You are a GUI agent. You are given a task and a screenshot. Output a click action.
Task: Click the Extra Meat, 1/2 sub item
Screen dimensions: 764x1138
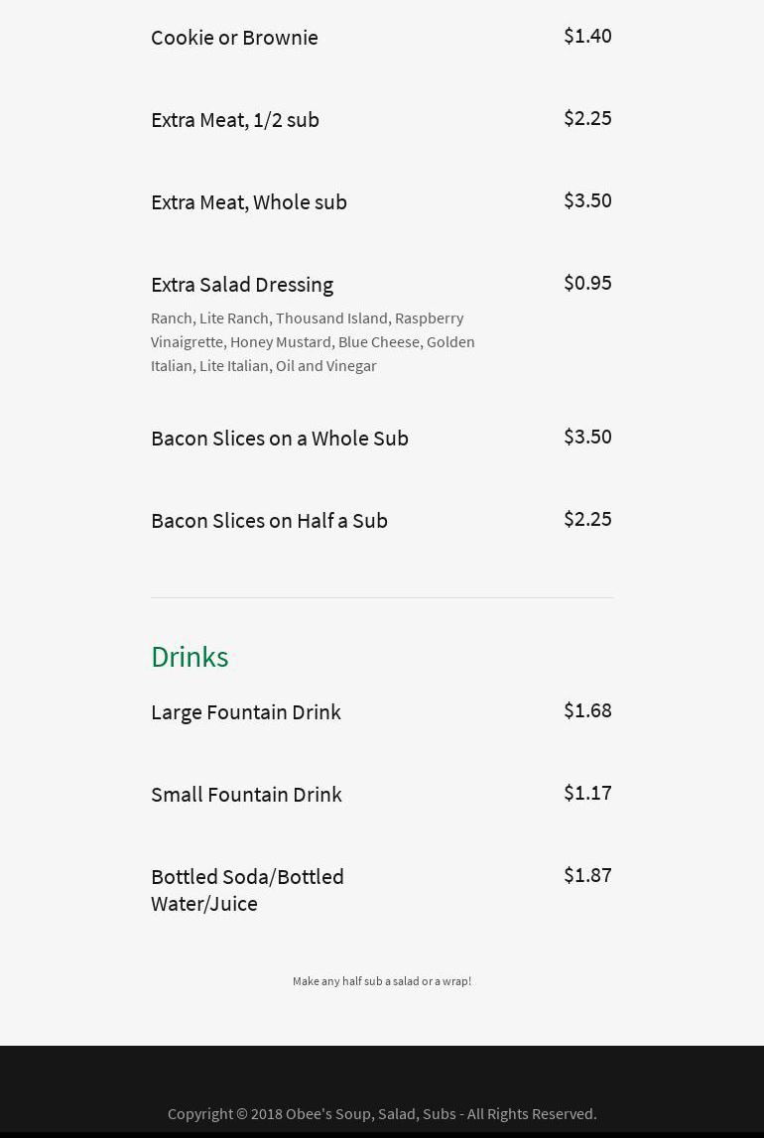[235, 119]
